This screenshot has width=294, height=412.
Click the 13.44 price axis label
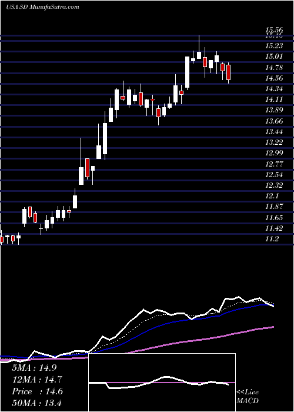point(275,132)
